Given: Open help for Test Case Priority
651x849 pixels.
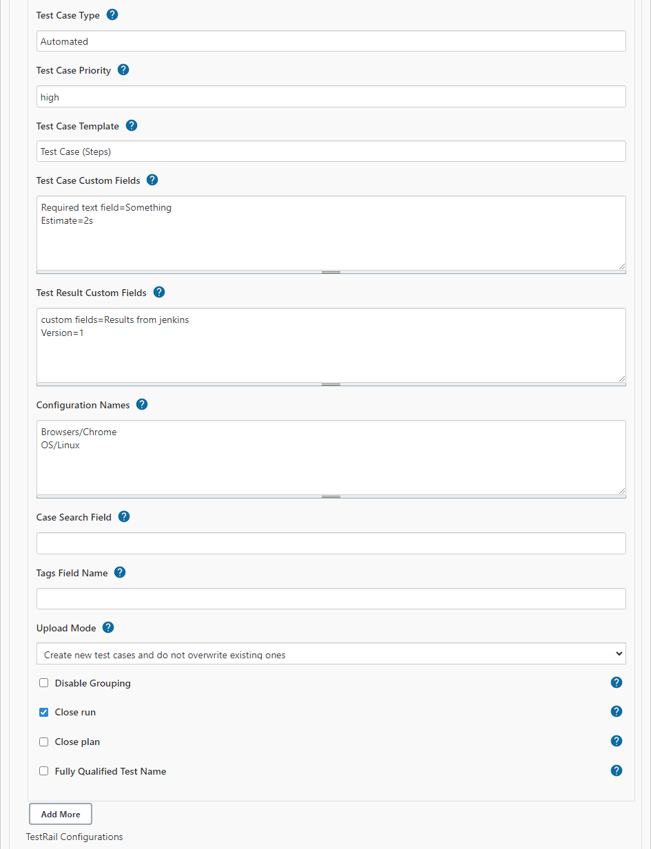Looking at the screenshot, I should (x=123, y=70).
